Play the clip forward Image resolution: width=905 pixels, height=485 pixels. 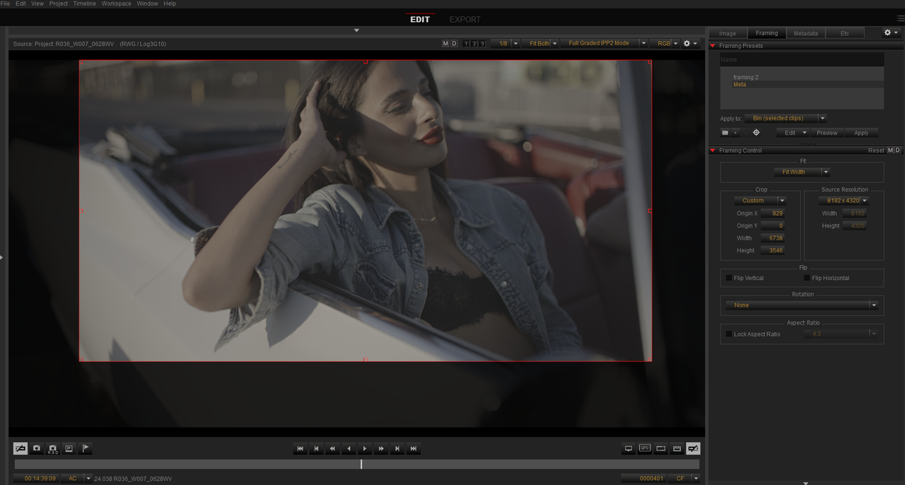click(x=365, y=448)
